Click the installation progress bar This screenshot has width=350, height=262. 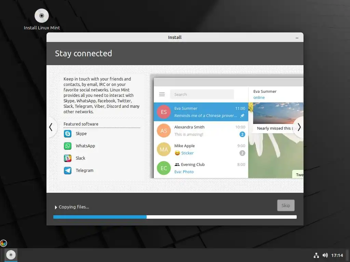[175, 217]
